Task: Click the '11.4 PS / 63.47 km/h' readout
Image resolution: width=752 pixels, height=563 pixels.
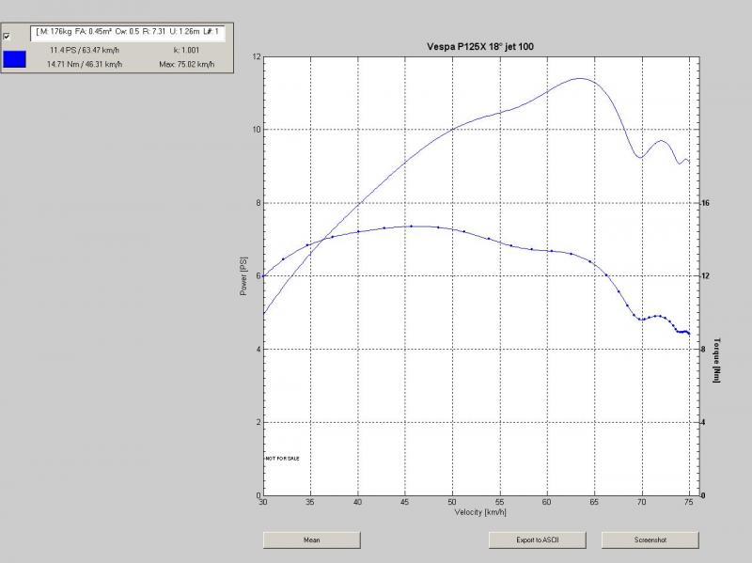Action: click(x=85, y=50)
